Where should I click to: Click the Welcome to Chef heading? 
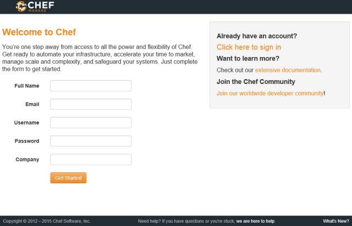pyautogui.click(x=39, y=32)
